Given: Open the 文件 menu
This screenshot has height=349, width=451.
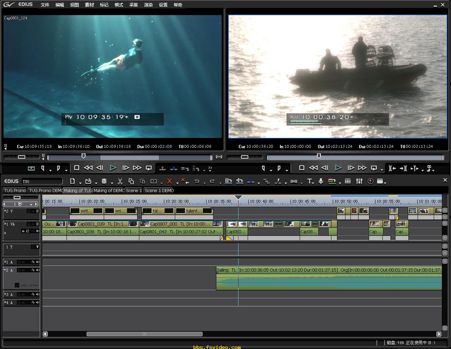Looking at the screenshot, I should (x=45, y=5).
